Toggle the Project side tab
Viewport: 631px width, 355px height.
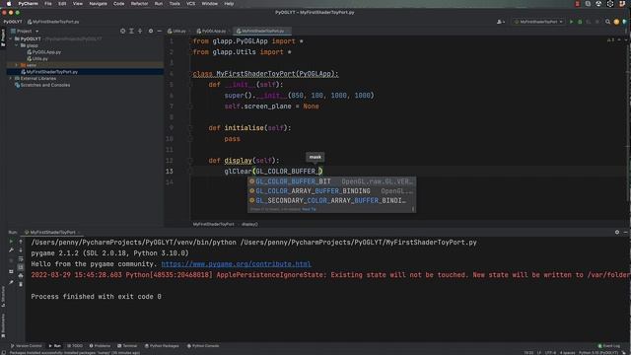(x=3, y=37)
